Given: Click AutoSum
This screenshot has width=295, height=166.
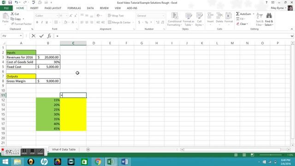Looking at the screenshot, I should coord(243,14).
